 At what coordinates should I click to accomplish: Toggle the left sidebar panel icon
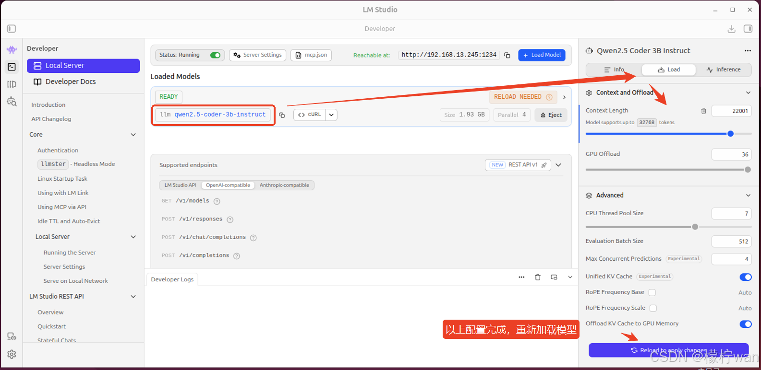click(12, 29)
